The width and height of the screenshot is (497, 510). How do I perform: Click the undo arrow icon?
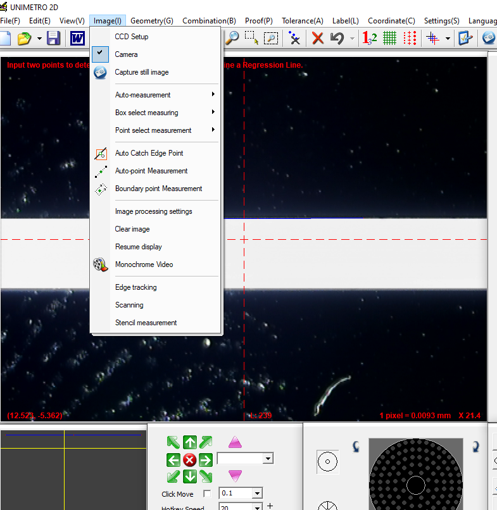click(x=337, y=38)
